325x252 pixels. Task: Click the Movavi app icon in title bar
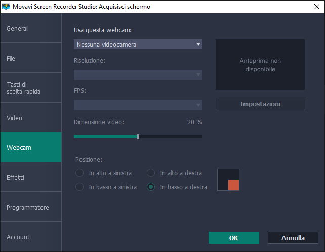(x=6, y=7)
